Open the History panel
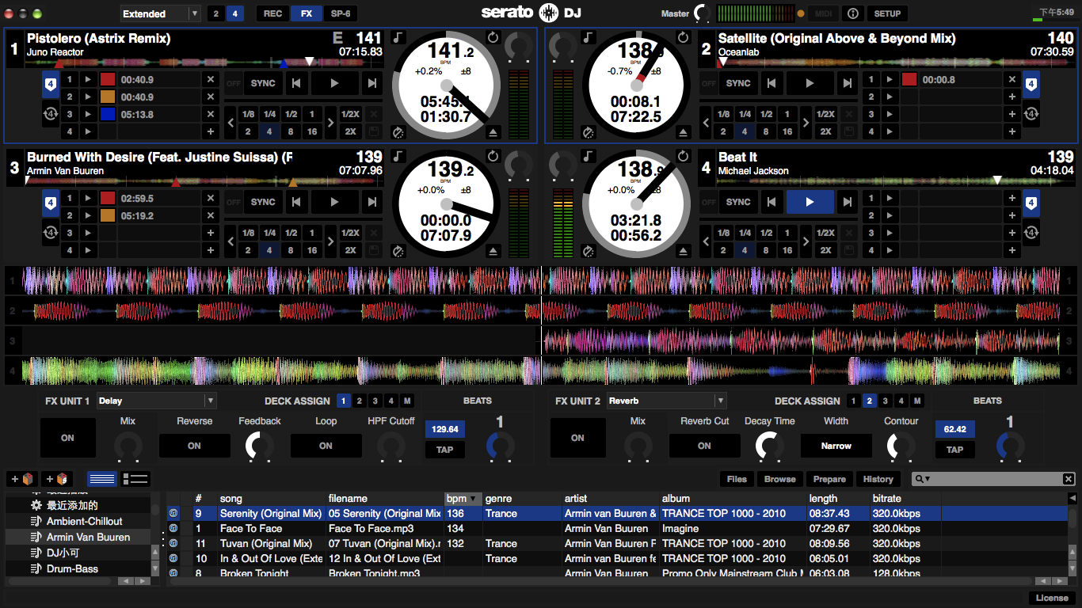Viewport: 1082px width, 608px height. (878, 478)
